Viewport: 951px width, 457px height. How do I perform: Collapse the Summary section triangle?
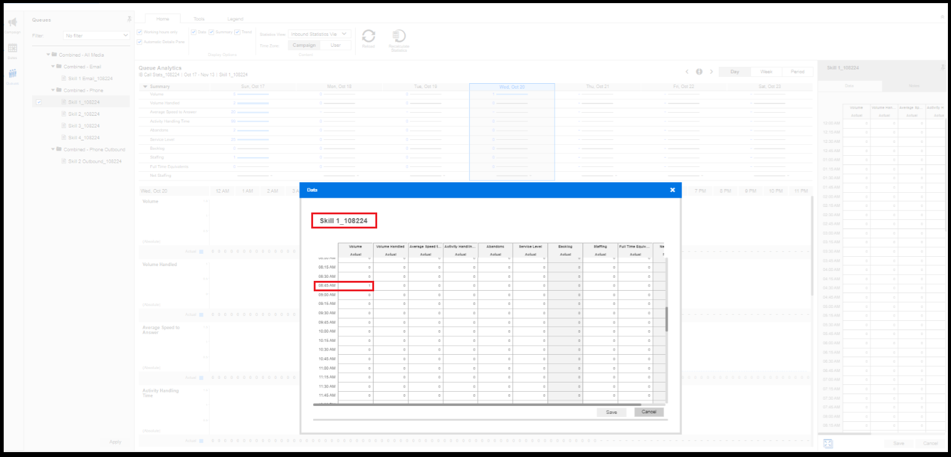pos(145,87)
